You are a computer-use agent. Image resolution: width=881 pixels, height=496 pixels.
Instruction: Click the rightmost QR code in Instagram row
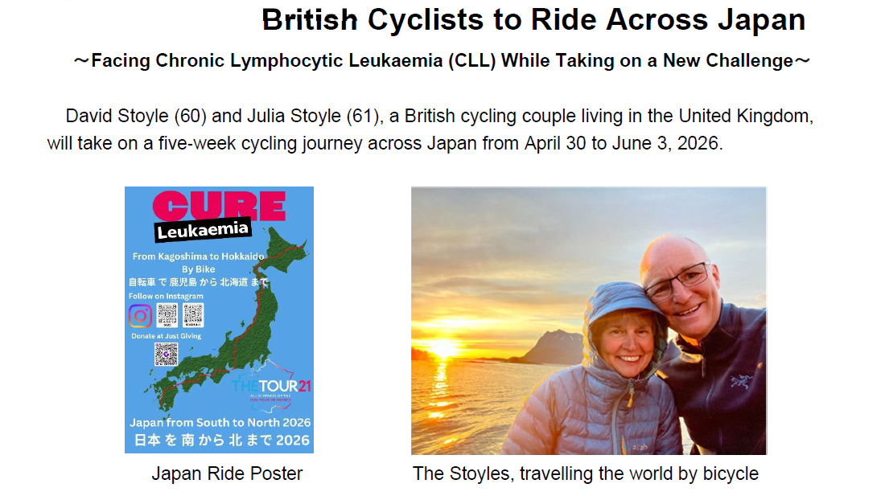193,315
